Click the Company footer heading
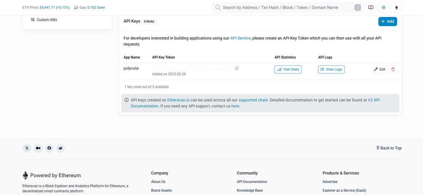The width and height of the screenshot is (423, 195). pos(160,173)
